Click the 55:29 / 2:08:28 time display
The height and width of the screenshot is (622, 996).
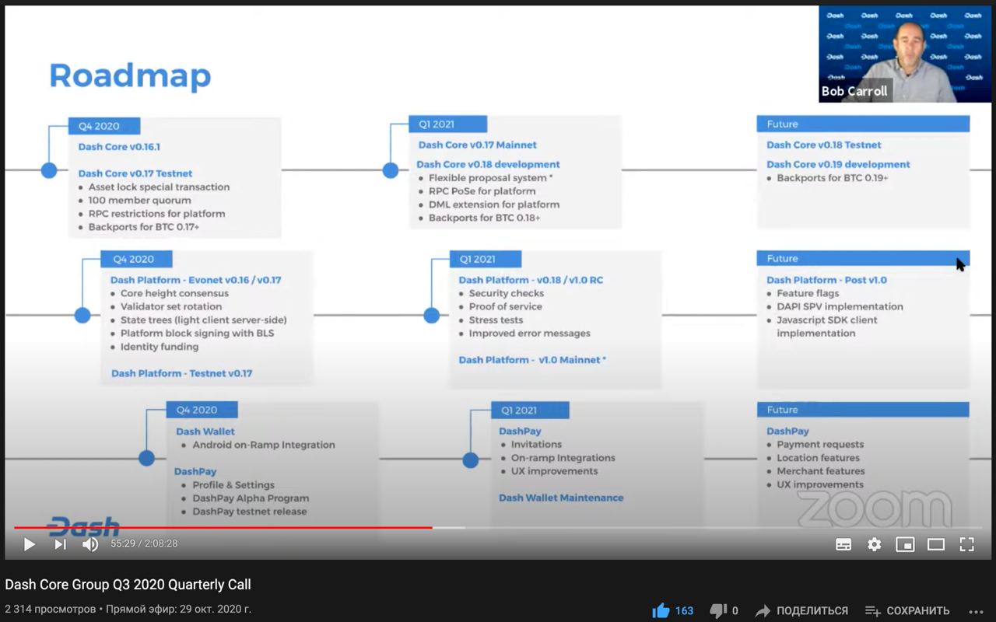pyautogui.click(x=144, y=543)
